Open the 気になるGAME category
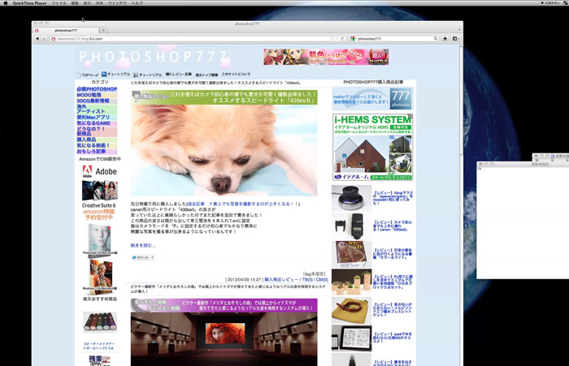The width and height of the screenshot is (569, 366). pyautogui.click(x=97, y=123)
